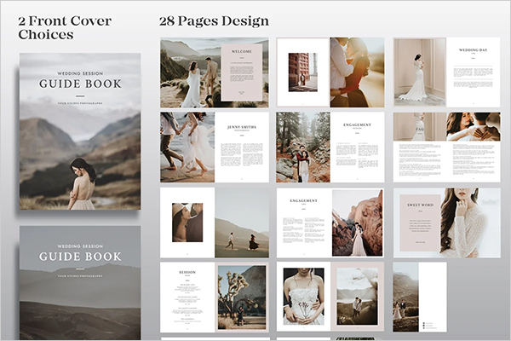511x341 pixels.
Task: Click the 'WEDDING DAY' title text
Action: pos(474,50)
